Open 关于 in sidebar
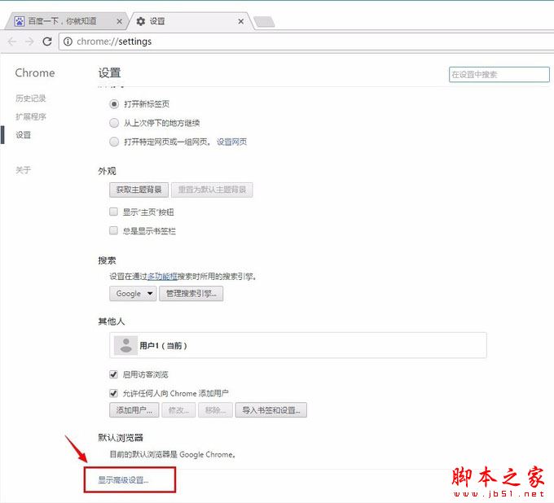Viewport: 554px width, 503px height. 24,170
